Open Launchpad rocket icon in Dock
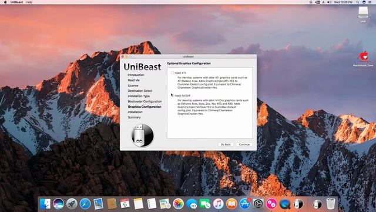The height and width of the screenshot is (212, 376). point(72,204)
